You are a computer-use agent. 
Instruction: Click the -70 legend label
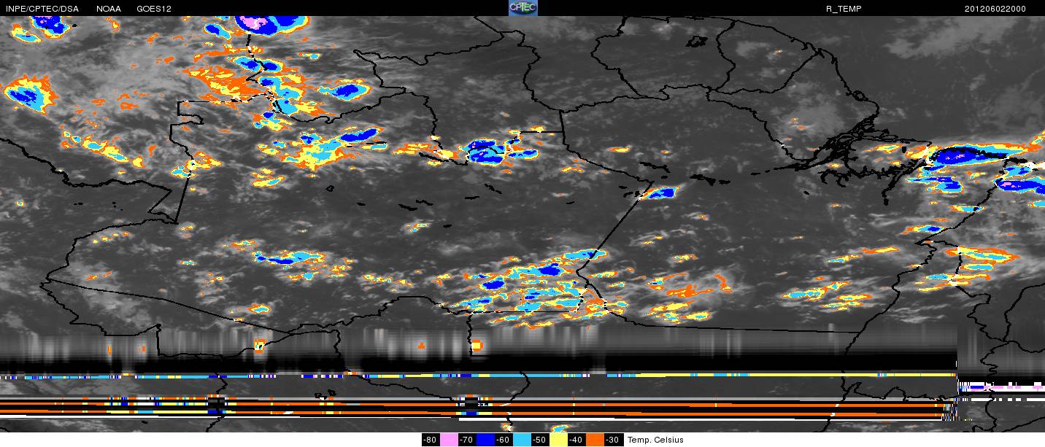(x=467, y=440)
